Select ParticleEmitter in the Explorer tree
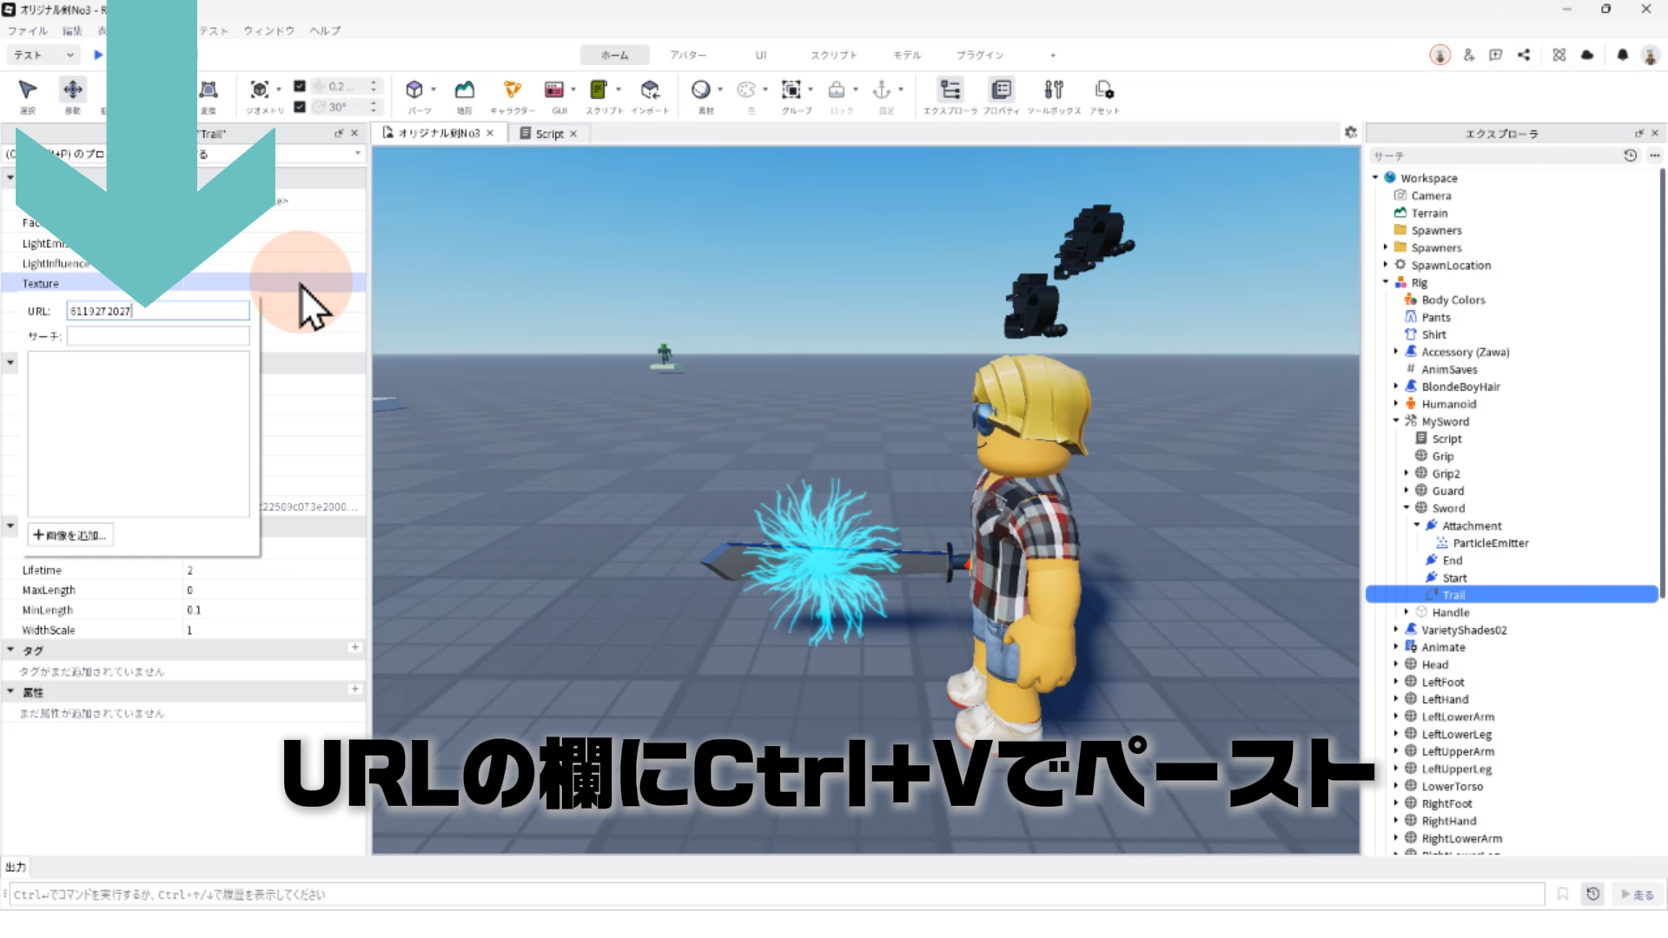 [1490, 543]
